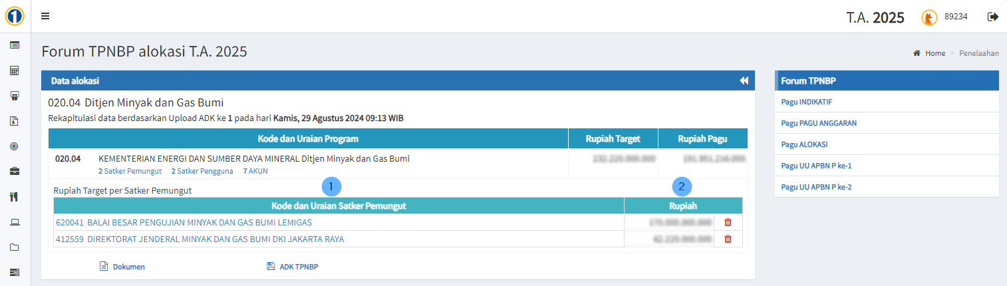Viewport: 1007px width, 286px height.
Task: Expand the 7 AKUN breakdown
Action: pos(255,171)
